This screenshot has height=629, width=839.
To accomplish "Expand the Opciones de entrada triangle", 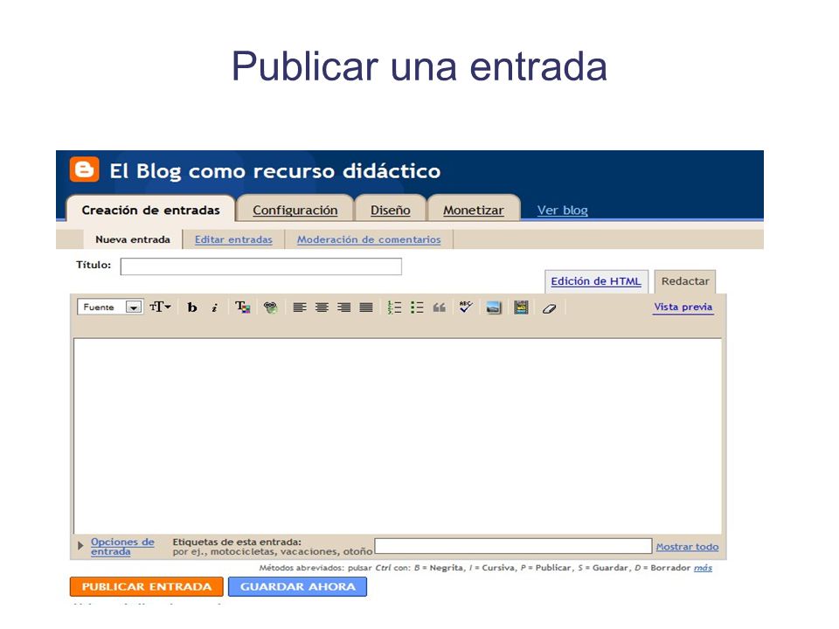I will pos(80,546).
